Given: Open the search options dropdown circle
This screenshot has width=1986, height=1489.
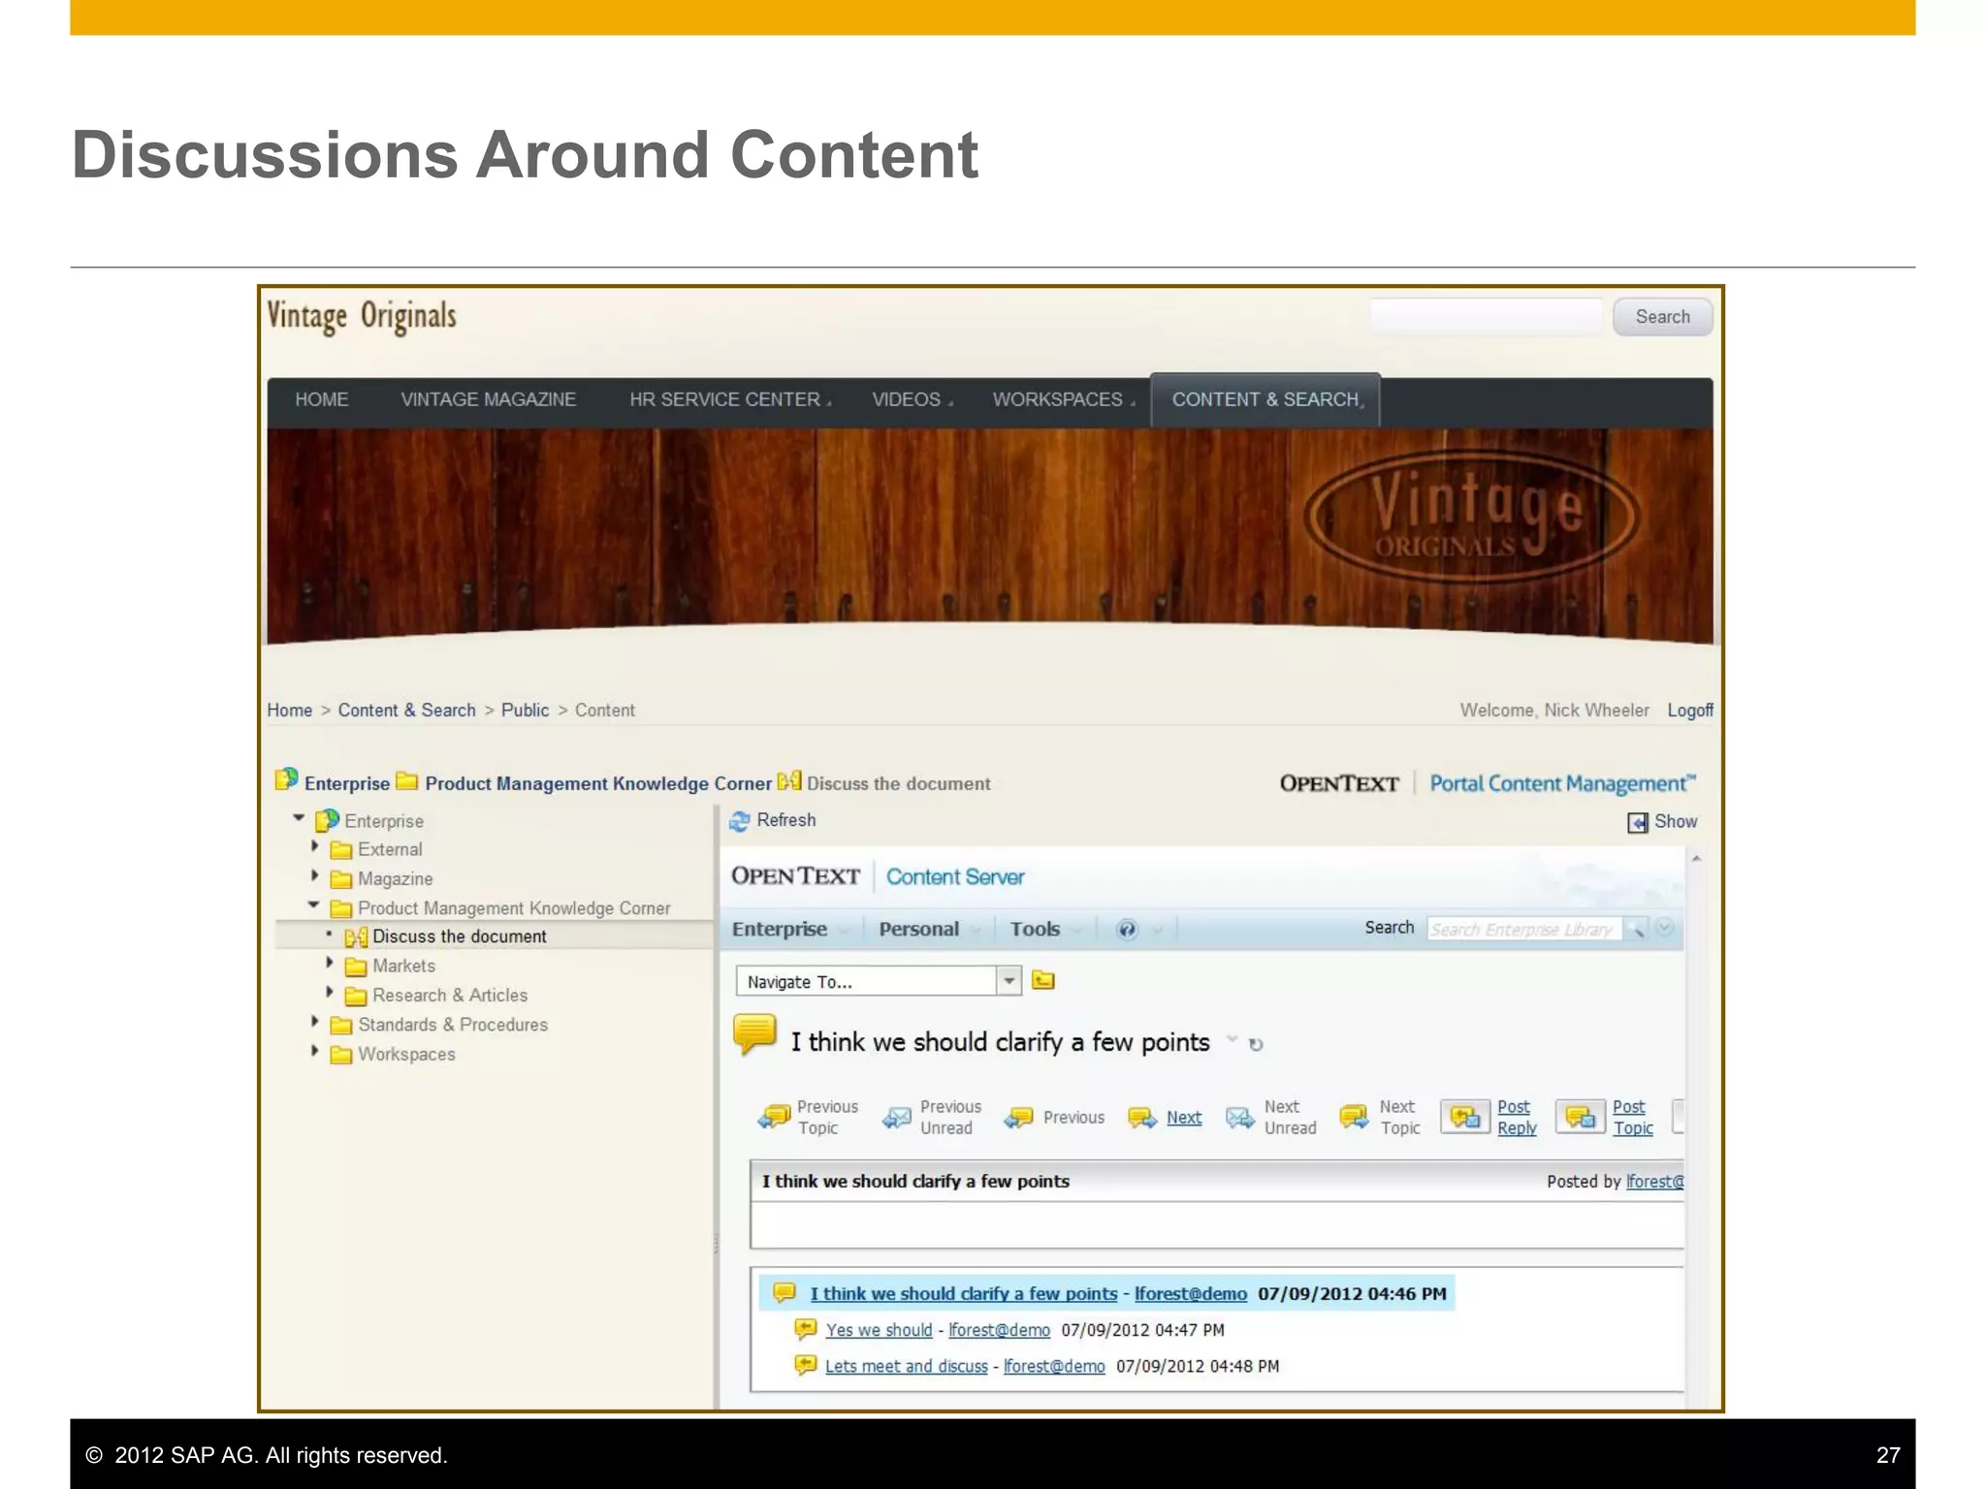Looking at the screenshot, I should tap(1665, 929).
